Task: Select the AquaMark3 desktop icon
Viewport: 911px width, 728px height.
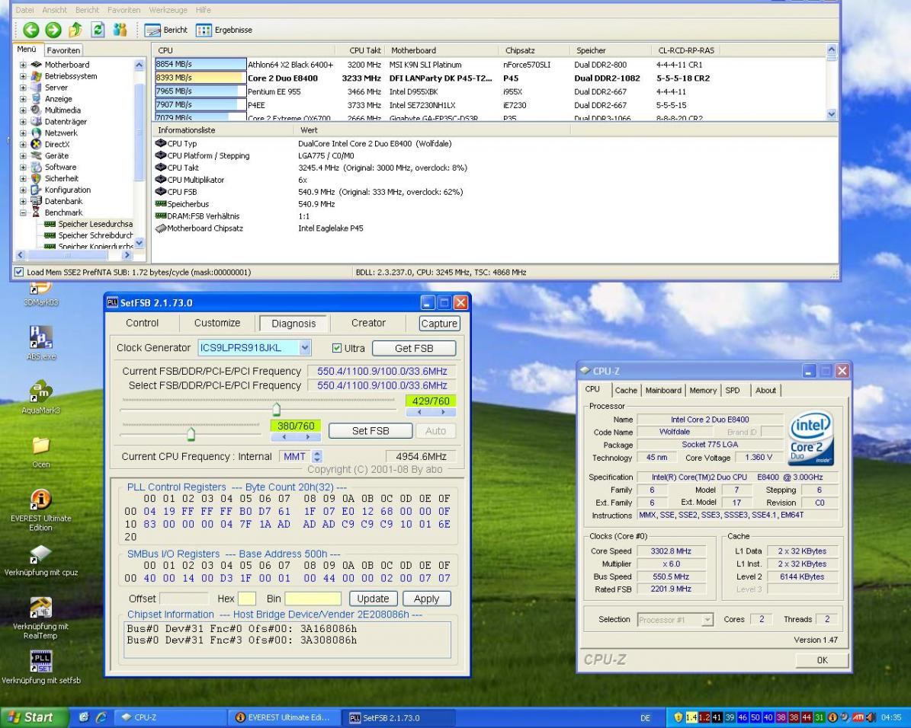Action: 40,397
